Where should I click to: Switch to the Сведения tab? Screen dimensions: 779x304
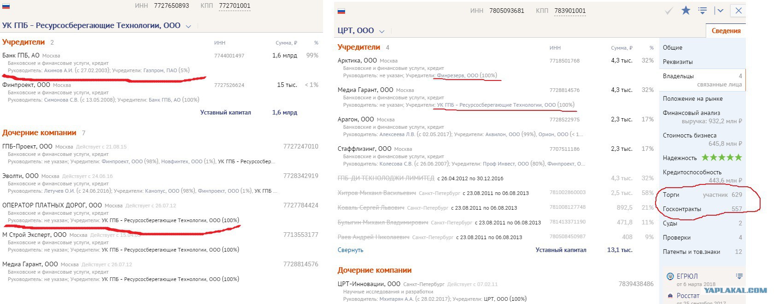(726, 31)
